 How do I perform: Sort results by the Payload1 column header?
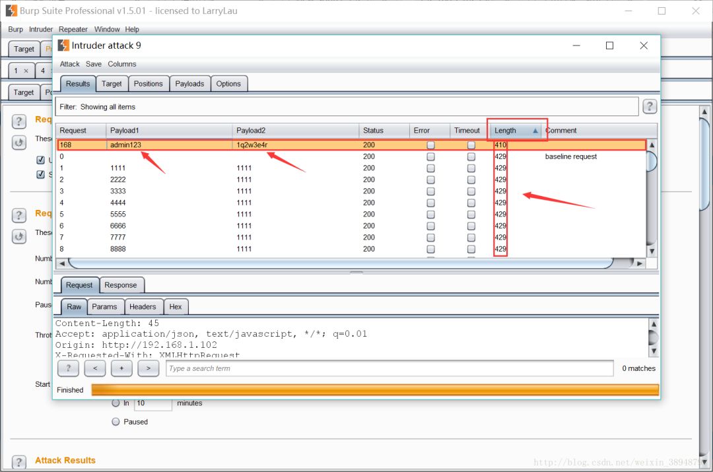tap(169, 131)
